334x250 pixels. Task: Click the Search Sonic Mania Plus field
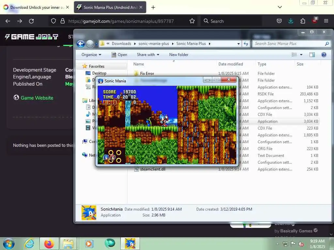pos(292,44)
